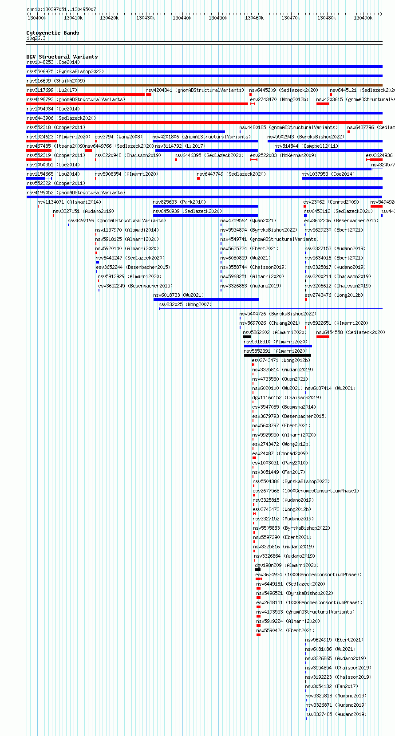This screenshot has width=395, height=736.
Task: Select nsv4201806 gnomAD variant label
Action: coord(202,137)
